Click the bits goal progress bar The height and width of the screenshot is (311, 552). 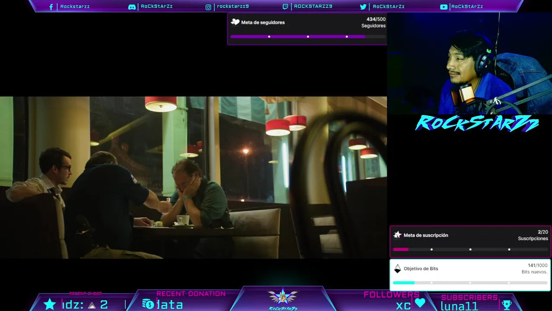coord(470,283)
